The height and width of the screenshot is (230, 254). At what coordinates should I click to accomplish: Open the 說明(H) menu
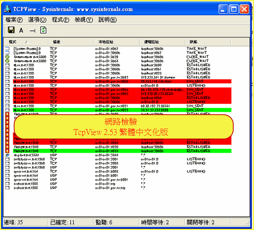107,20
